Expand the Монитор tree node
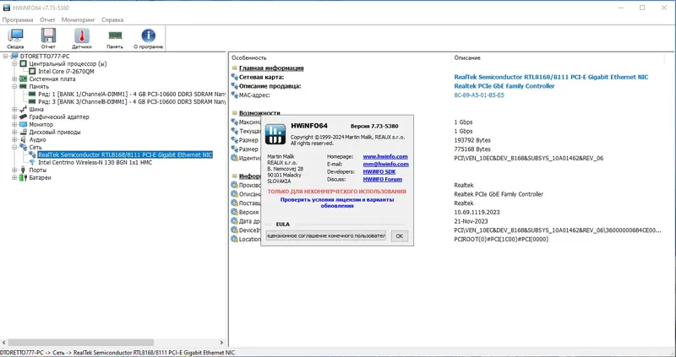The image size is (676, 357). (x=14, y=124)
